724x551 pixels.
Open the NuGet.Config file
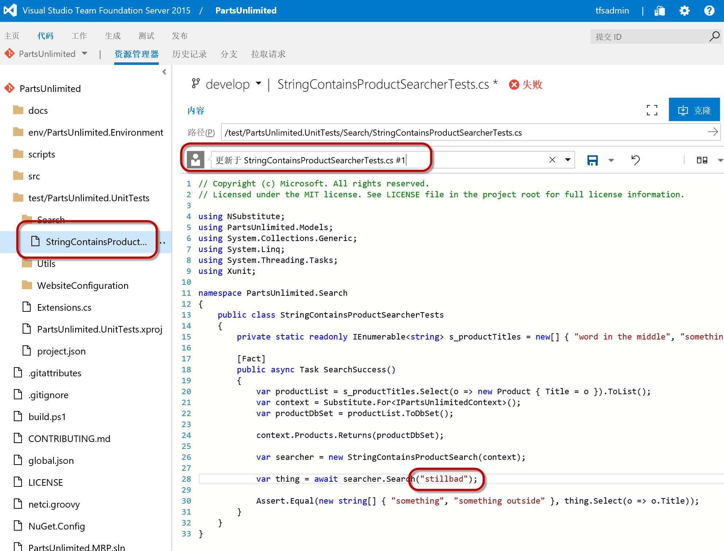(x=57, y=526)
